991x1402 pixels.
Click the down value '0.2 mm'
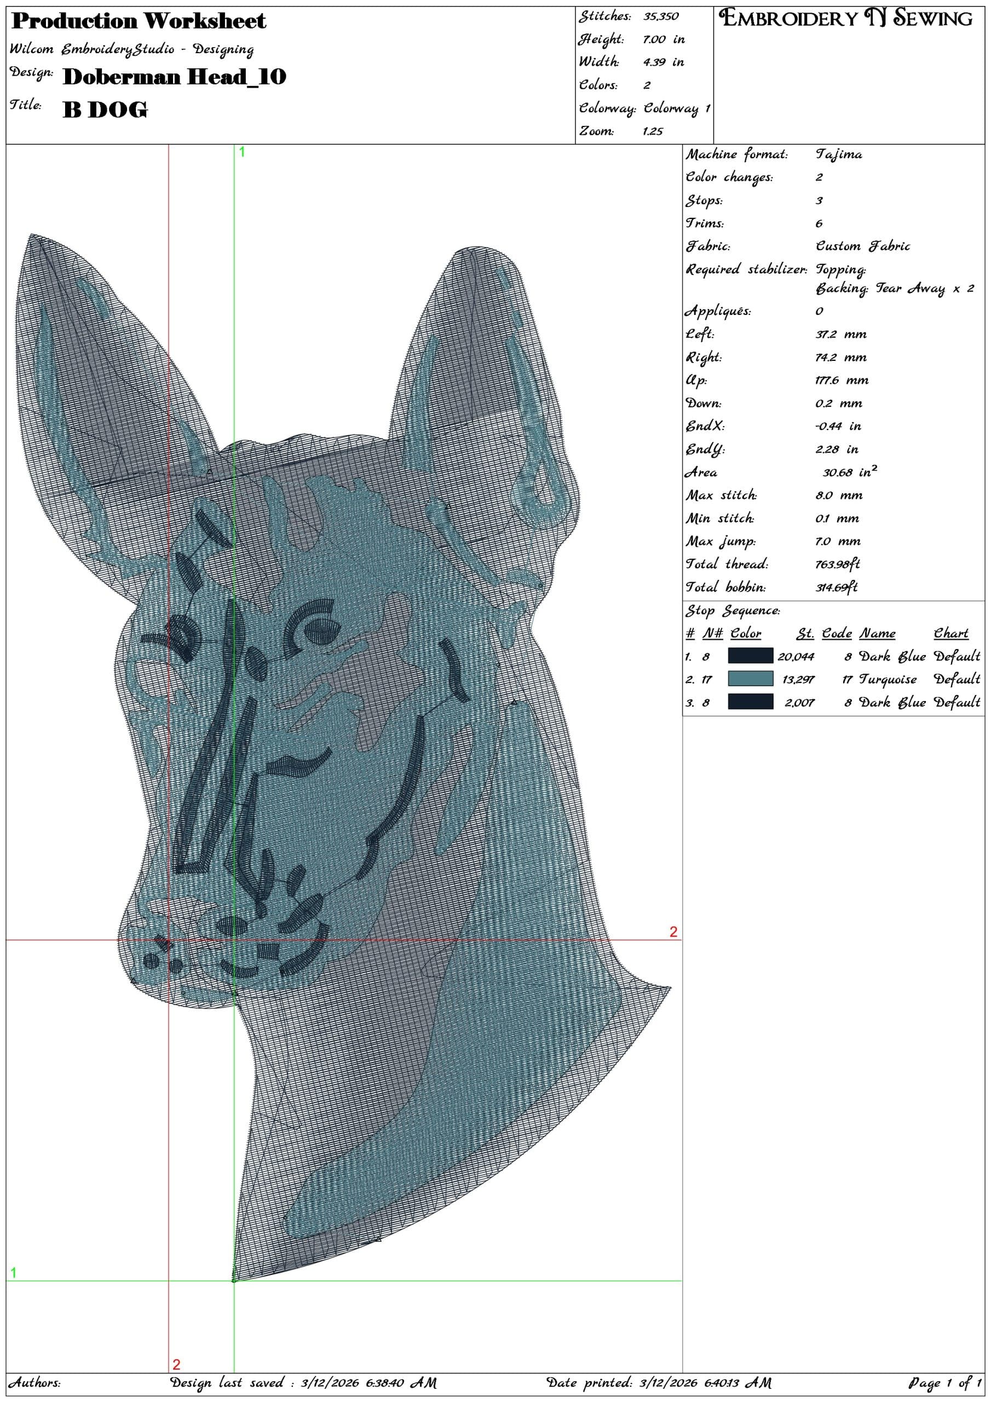(x=839, y=404)
